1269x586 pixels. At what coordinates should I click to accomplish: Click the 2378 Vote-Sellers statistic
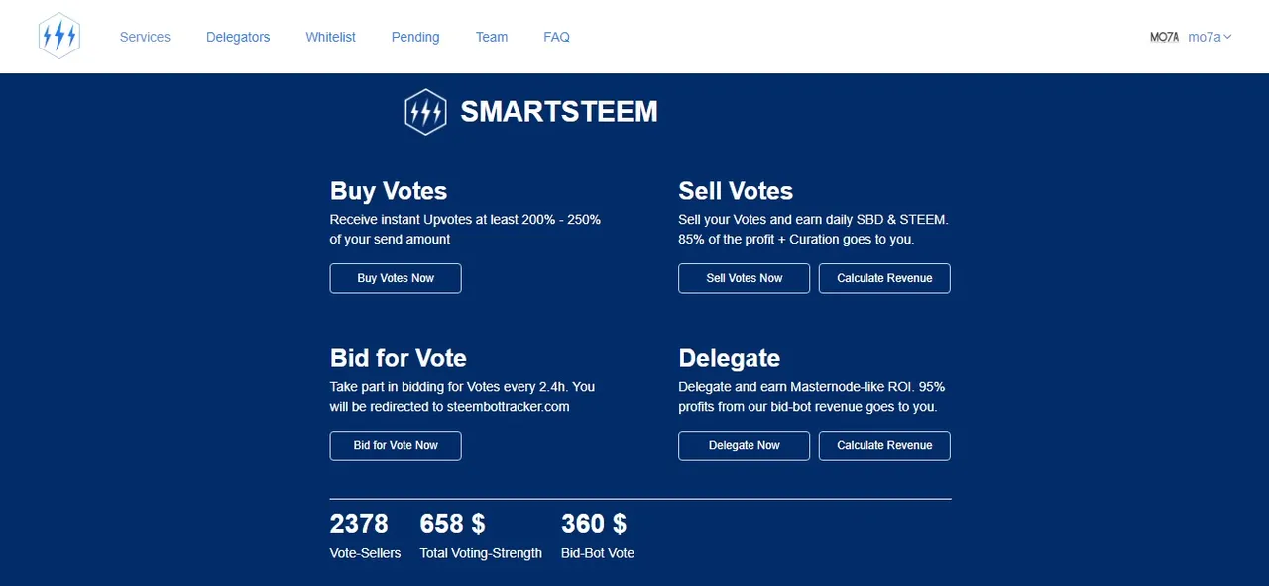point(365,536)
